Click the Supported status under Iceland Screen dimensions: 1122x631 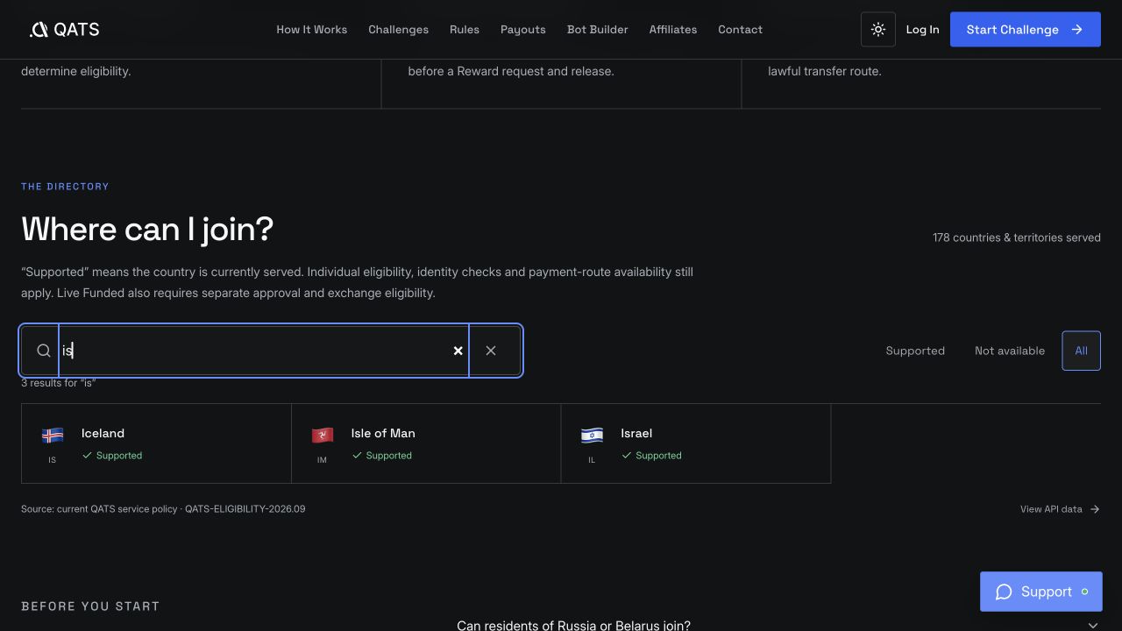coord(112,456)
